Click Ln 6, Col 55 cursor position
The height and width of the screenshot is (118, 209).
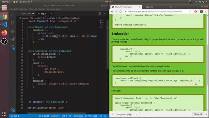[44, 116]
